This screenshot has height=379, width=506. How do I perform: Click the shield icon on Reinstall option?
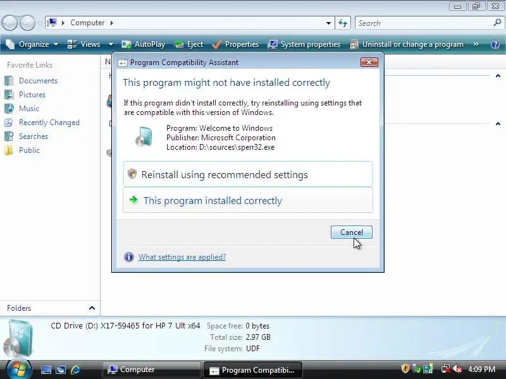(x=132, y=174)
